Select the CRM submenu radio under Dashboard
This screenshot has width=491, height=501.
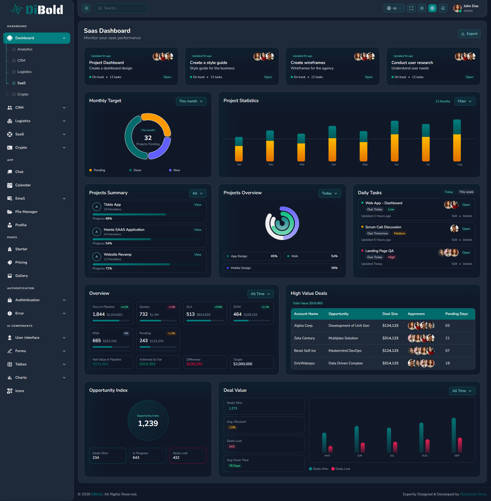click(14, 61)
